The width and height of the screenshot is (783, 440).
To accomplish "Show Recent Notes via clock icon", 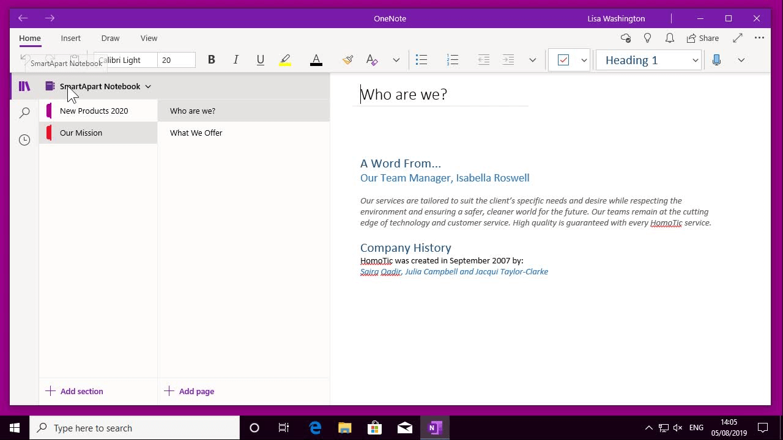I will (24, 139).
